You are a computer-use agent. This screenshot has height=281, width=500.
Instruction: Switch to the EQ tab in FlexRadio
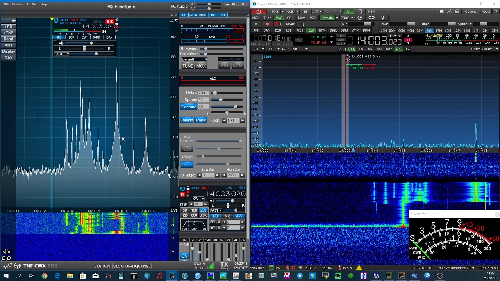click(x=223, y=15)
